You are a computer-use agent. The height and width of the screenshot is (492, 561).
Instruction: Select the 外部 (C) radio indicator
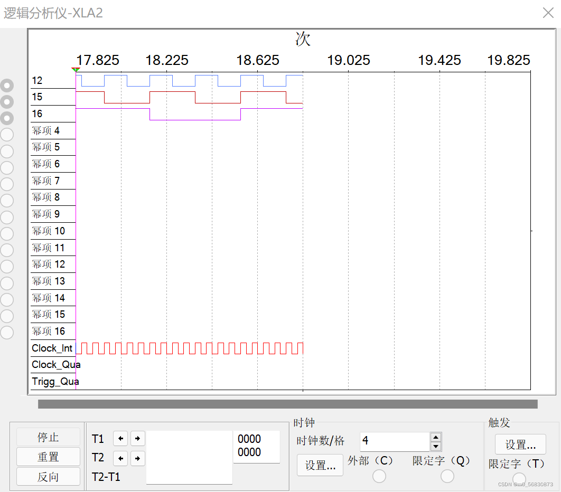tap(379, 476)
